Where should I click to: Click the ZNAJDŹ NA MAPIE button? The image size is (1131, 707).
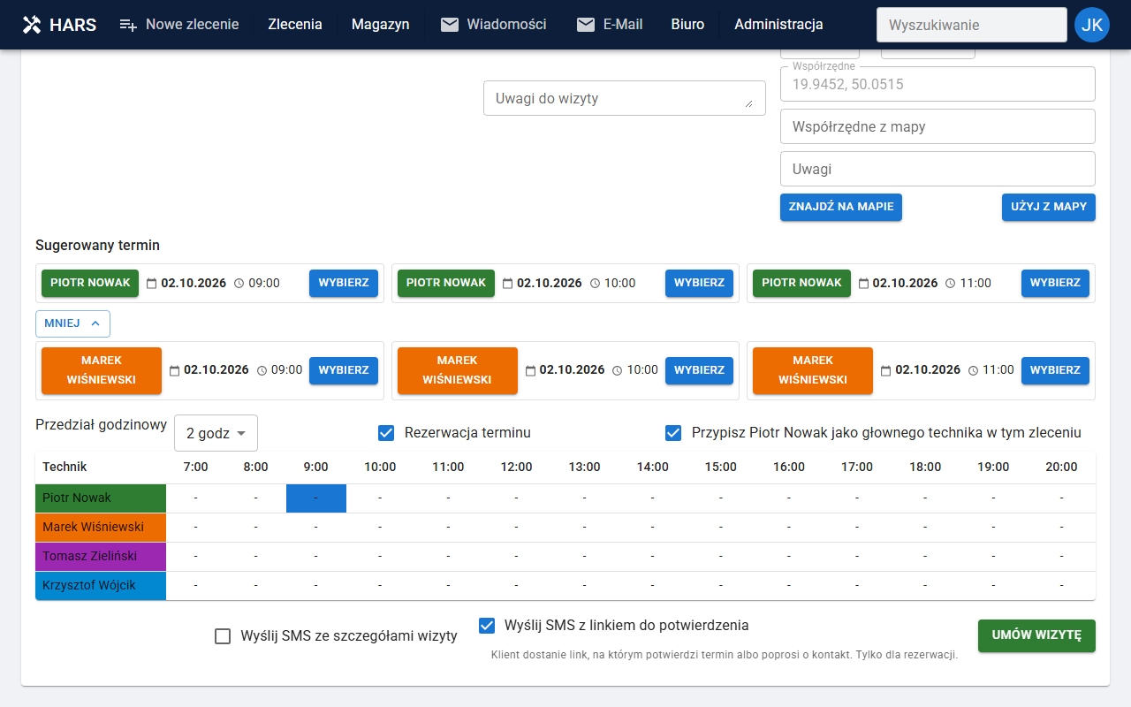click(x=841, y=207)
